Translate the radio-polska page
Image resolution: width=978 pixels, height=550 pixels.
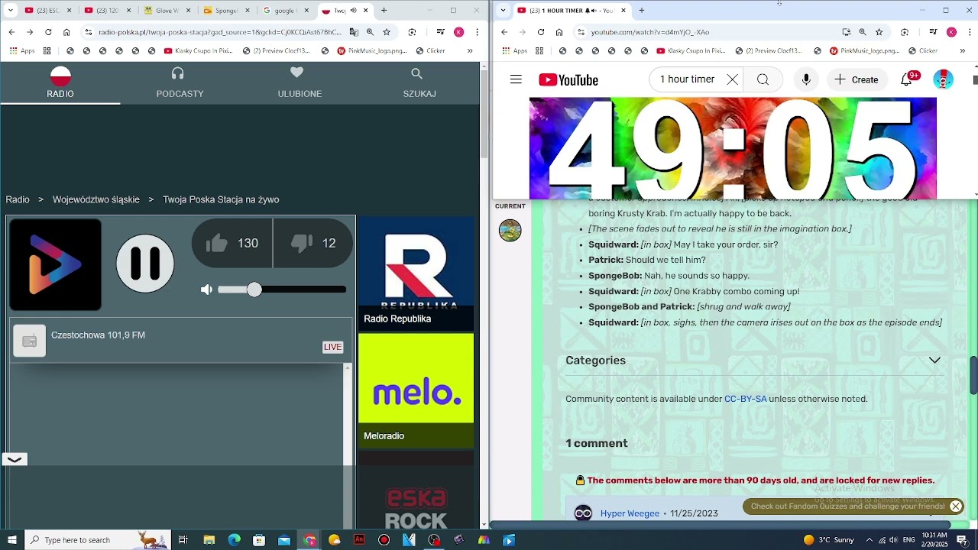pyautogui.click(x=354, y=32)
